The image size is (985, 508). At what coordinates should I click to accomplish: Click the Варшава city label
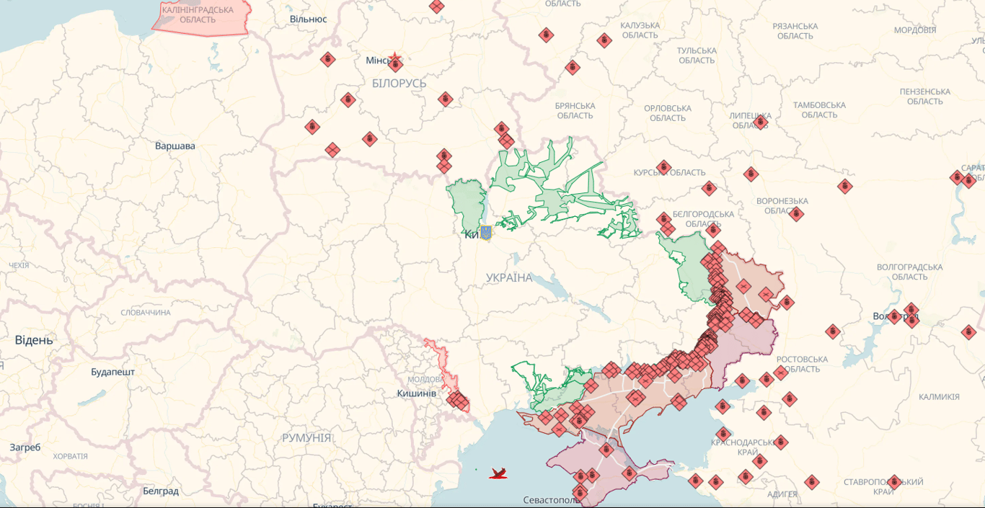coord(175,145)
